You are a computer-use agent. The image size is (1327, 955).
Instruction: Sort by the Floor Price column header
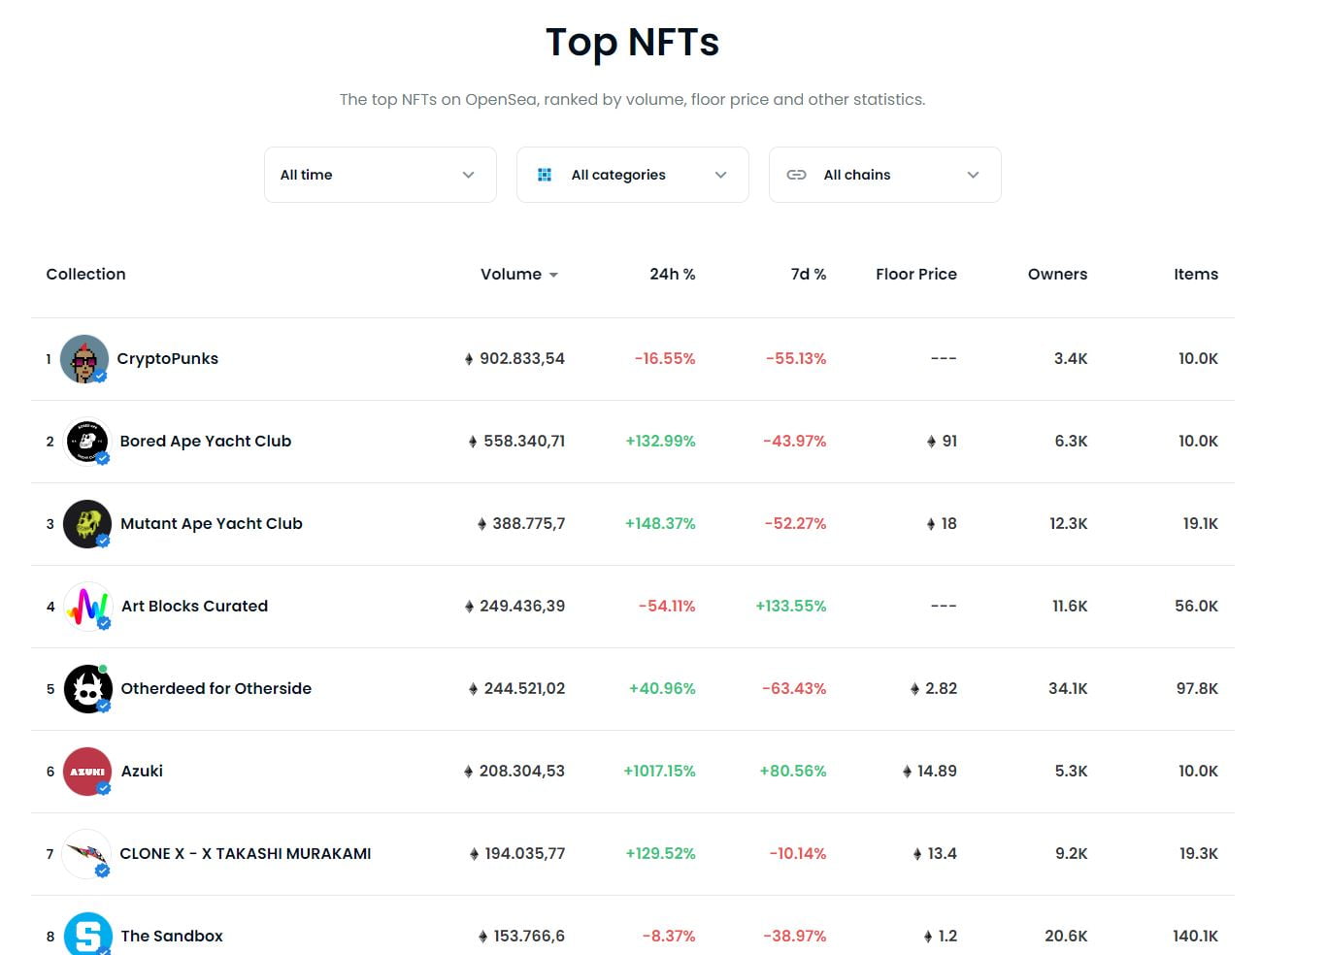[916, 275]
